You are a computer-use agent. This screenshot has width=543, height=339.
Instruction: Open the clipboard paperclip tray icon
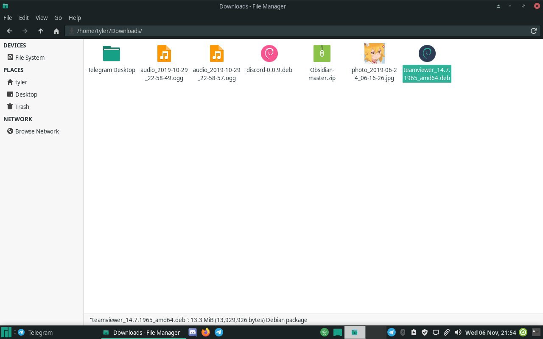447,333
